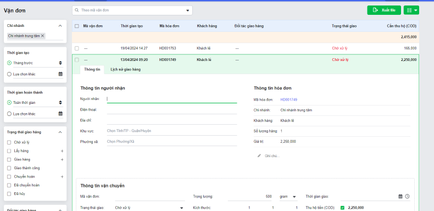This screenshot has width=434, height=211.
Task: Open the search-type dropdown arrow
Action: point(187,10)
